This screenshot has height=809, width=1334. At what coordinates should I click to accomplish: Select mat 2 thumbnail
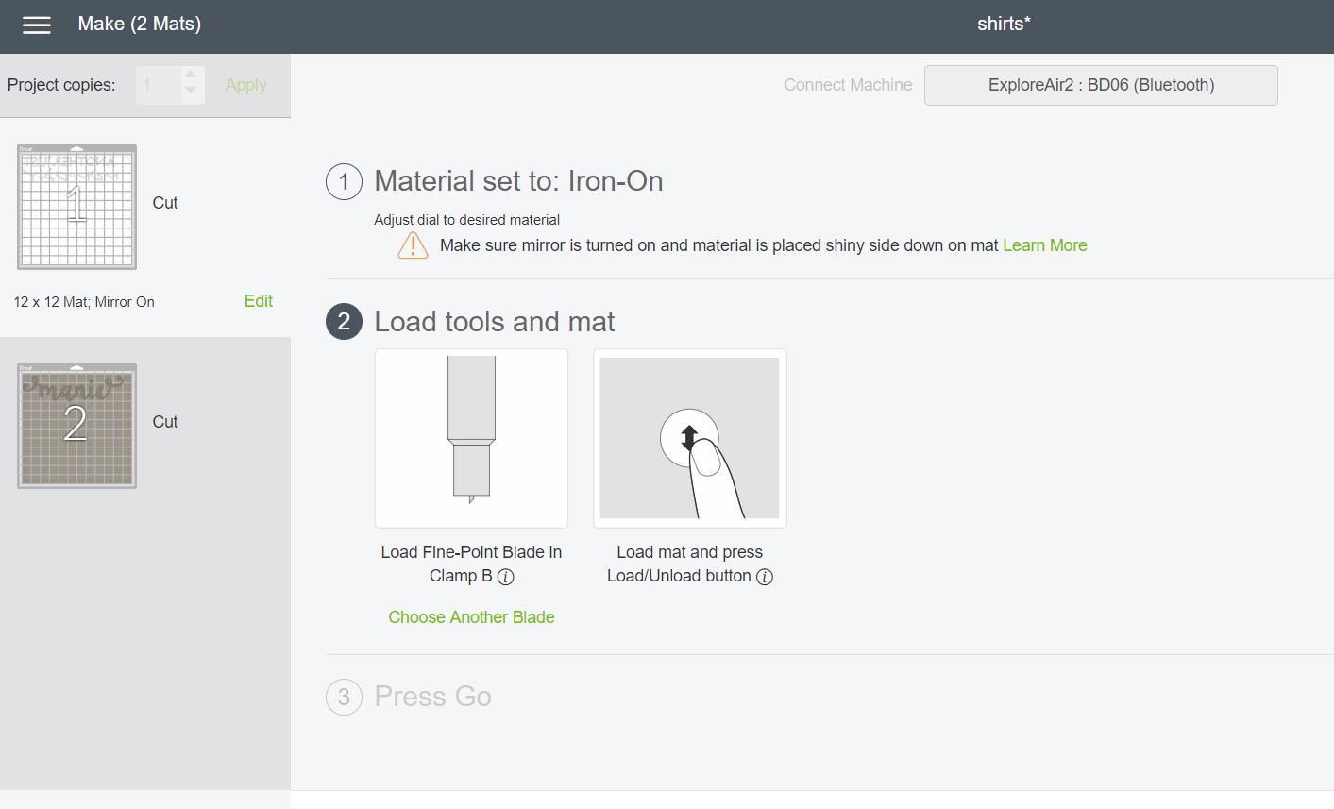click(x=76, y=426)
